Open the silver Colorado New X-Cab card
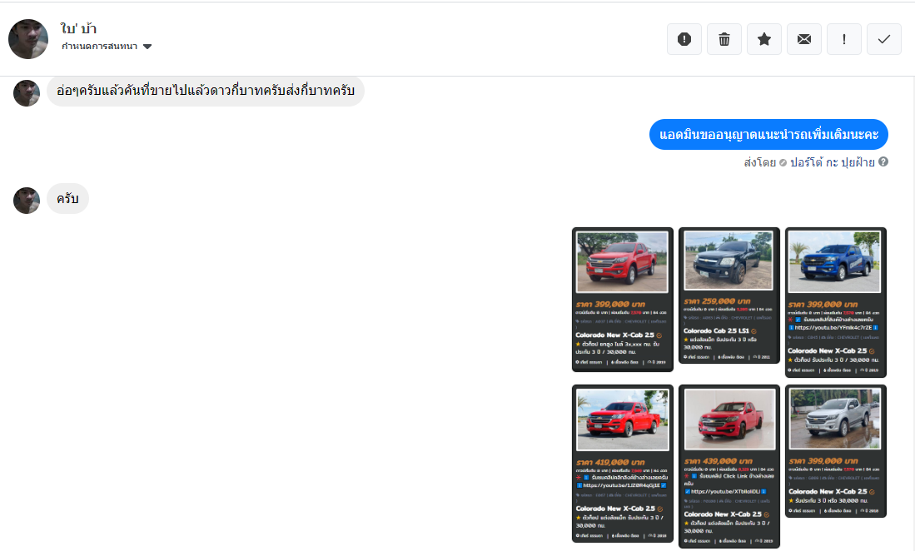This screenshot has height=551, width=915. [836, 451]
